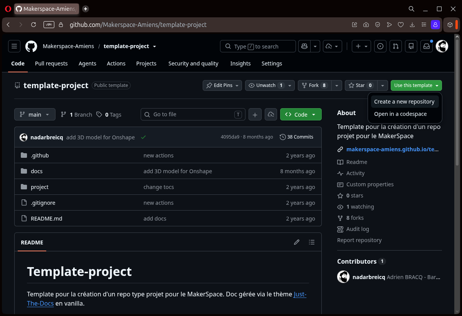462x316 pixels.
Task: Expand the Star lists dropdown arrow
Action: (x=383, y=85)
